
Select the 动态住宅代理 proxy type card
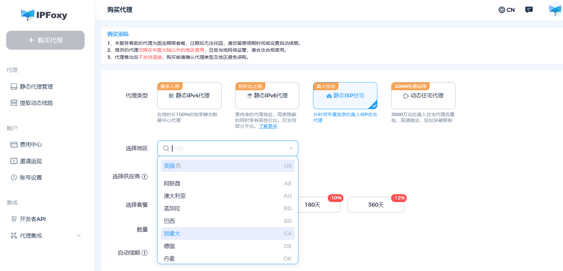pyautogui.click(x=423, y=95)
